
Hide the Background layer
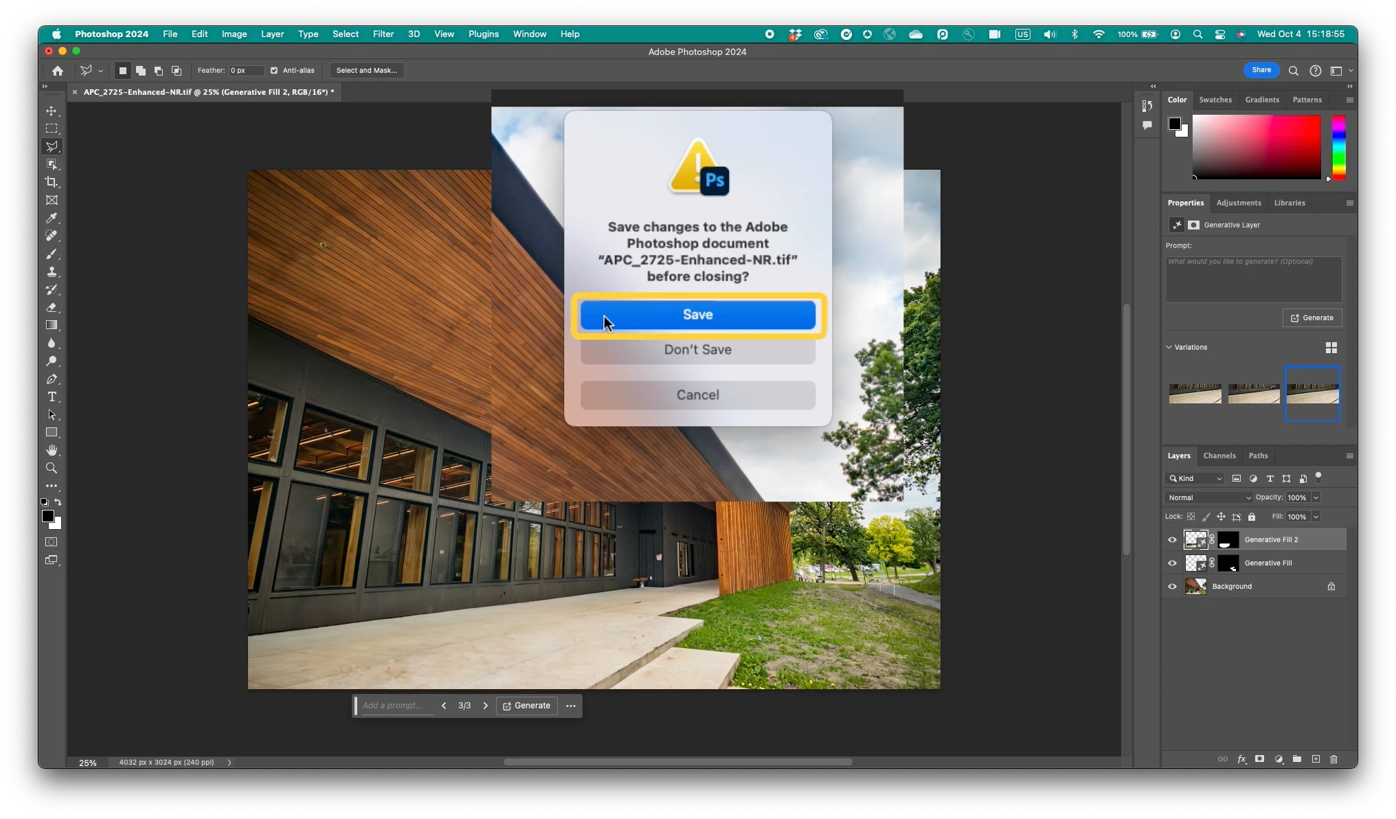tap(1172, 586)
